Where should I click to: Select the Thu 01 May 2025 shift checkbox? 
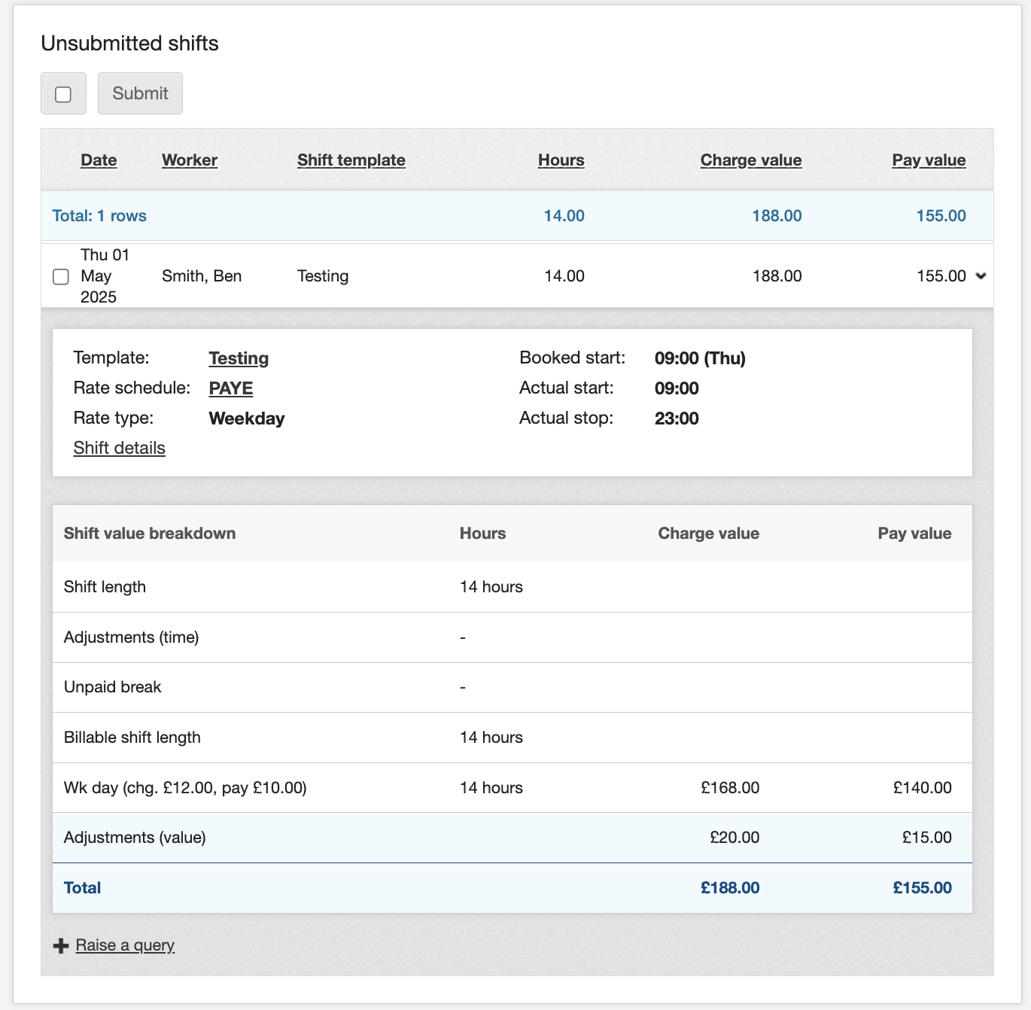pyautogui.click(x=61, y=277)
